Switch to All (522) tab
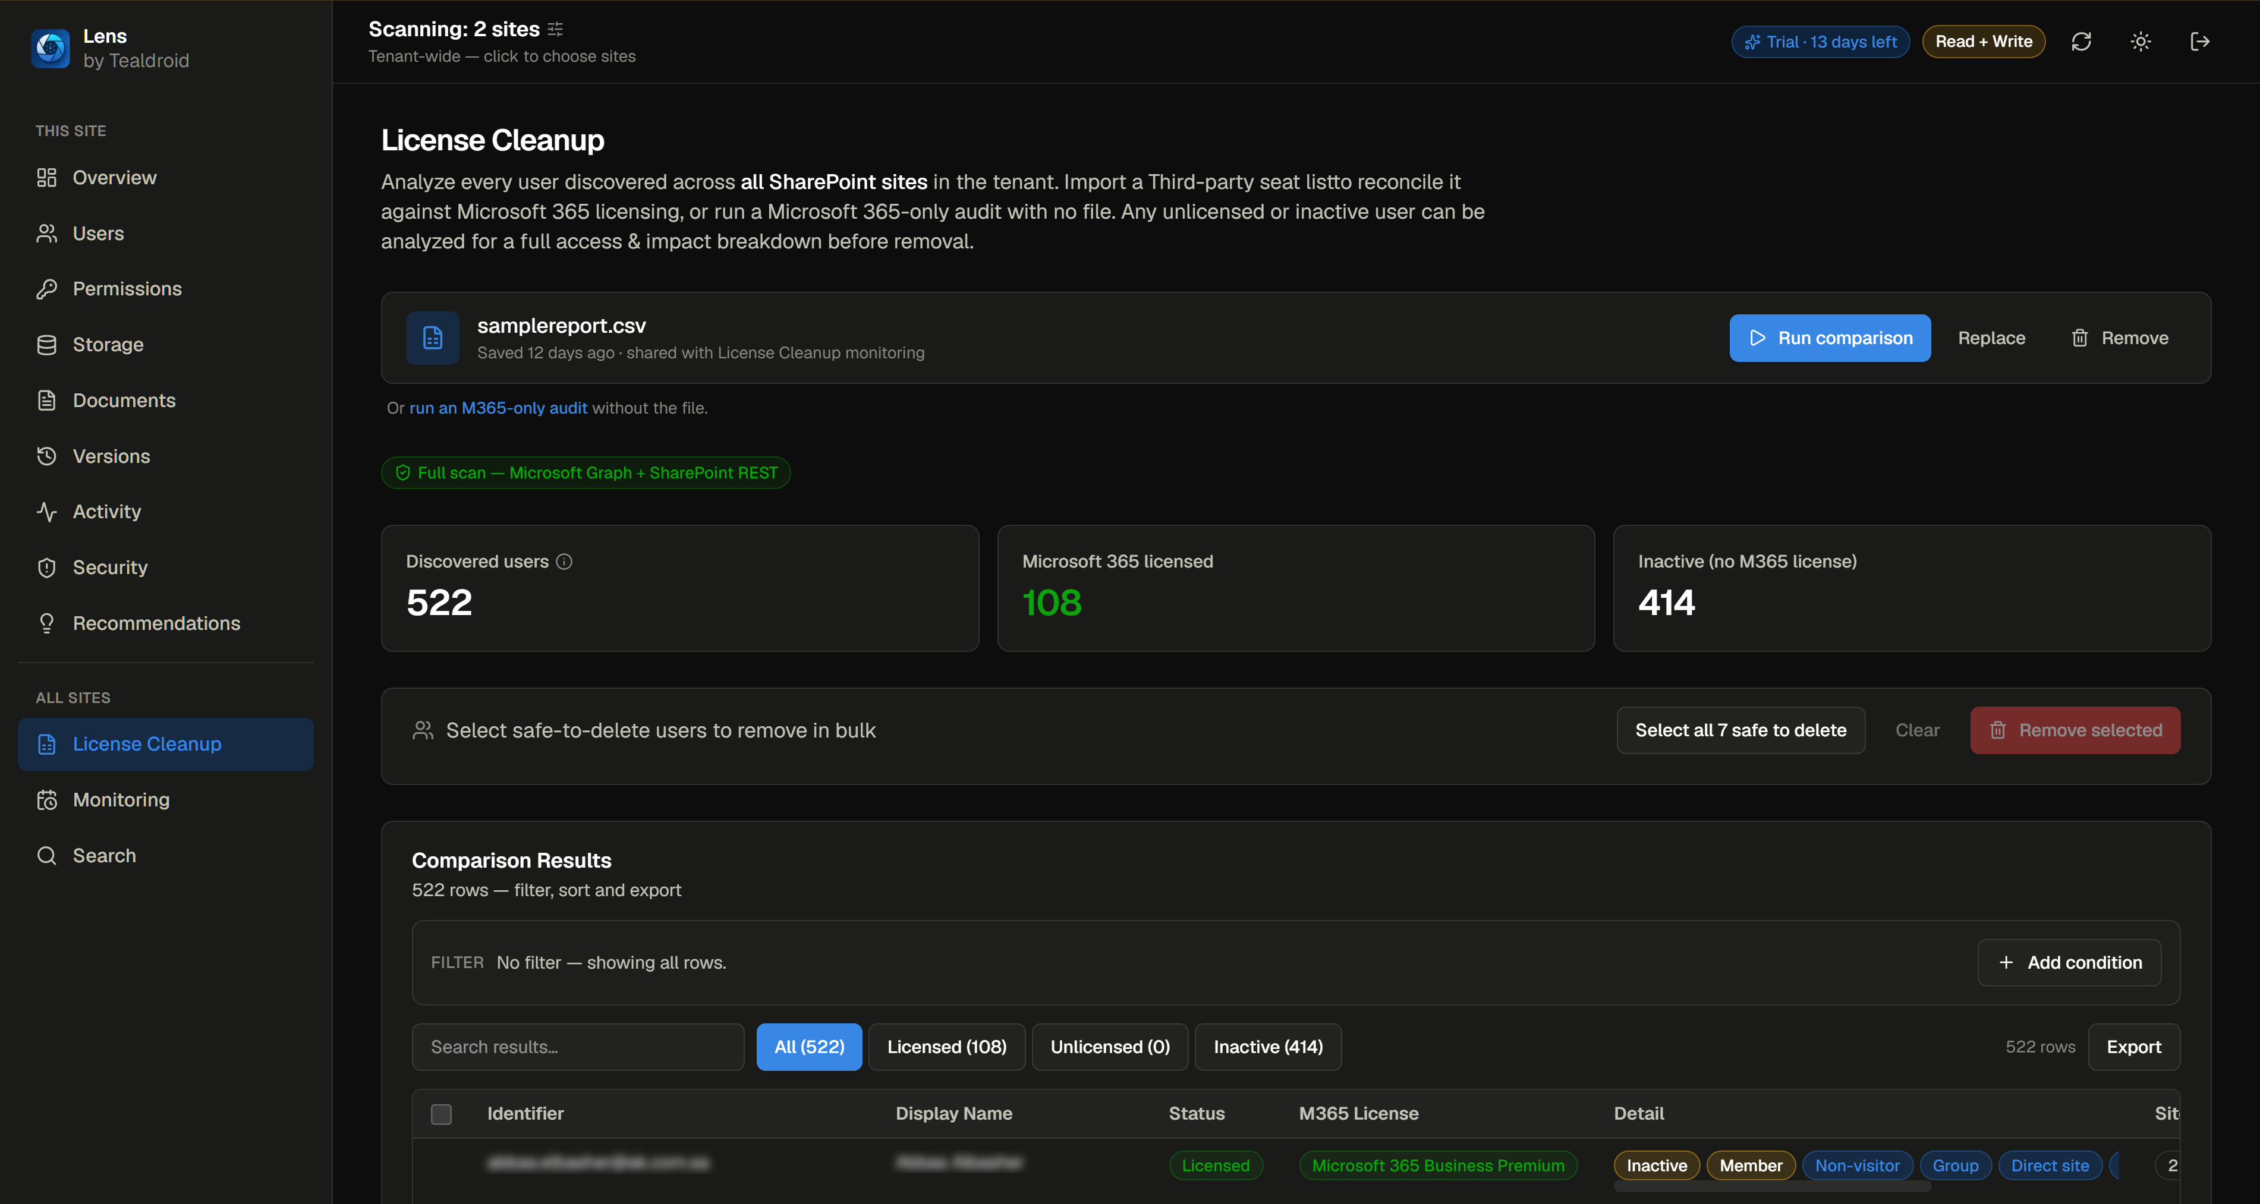Screen dimensions: 2260x1204 click(x=809, y=1047)
